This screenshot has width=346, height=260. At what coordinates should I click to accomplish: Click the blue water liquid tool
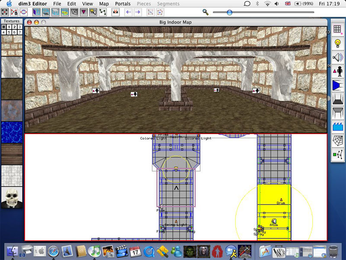pyautogui.click(x=337, y=126)
